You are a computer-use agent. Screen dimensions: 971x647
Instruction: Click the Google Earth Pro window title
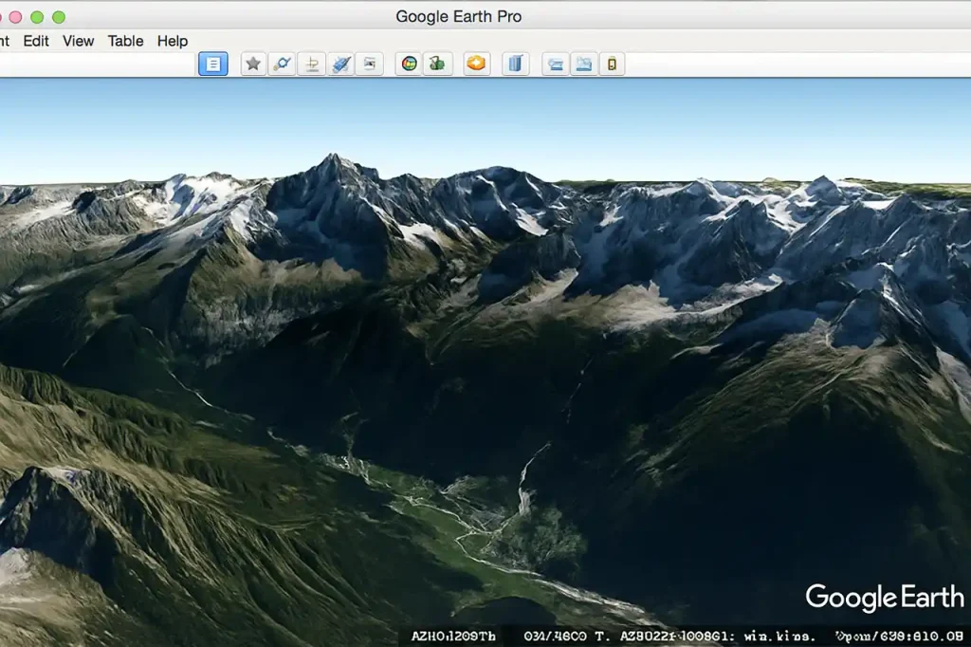[459, 17]
